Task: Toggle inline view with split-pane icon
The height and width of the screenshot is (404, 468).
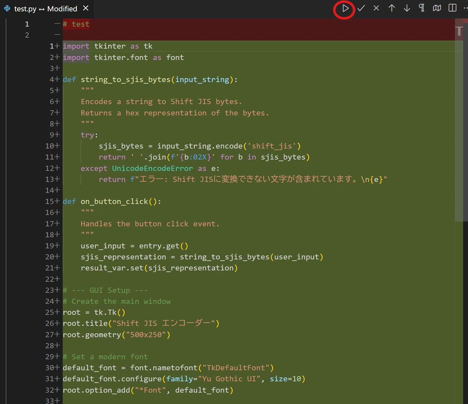Action: coord(452,8)
